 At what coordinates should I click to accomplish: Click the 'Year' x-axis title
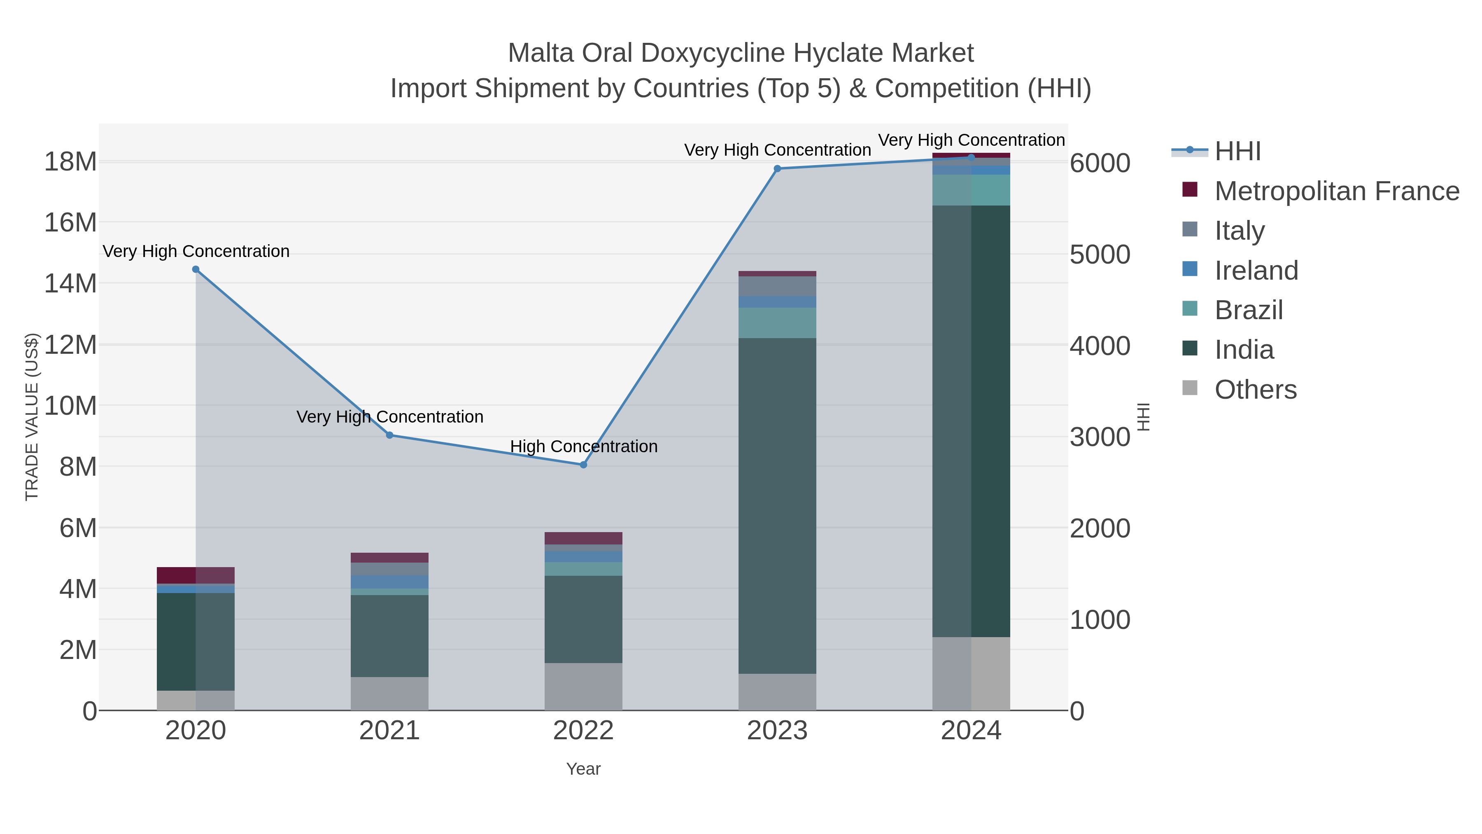[x=583, y=769]
